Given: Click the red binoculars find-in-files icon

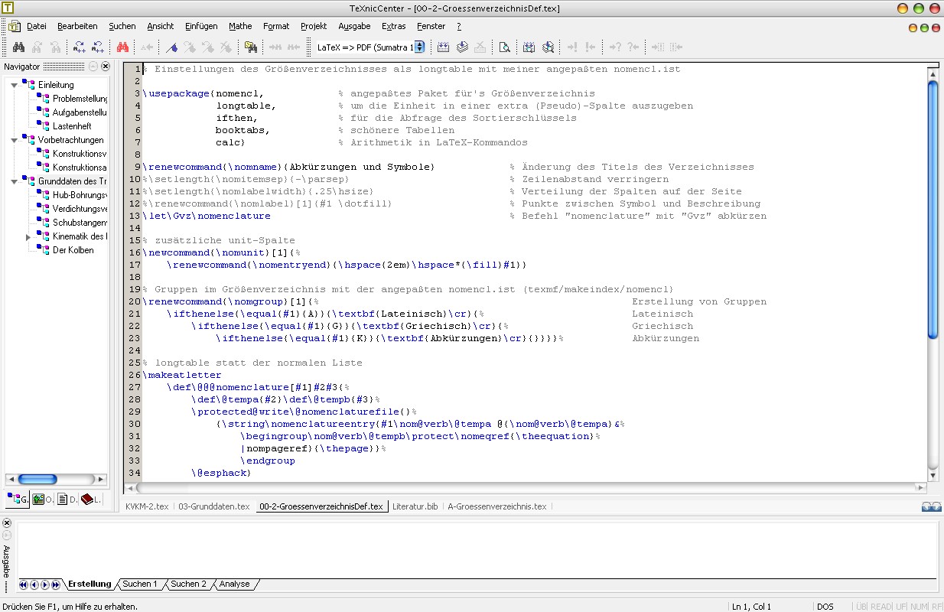Looking at the screenshot, I should coord(122,47).
